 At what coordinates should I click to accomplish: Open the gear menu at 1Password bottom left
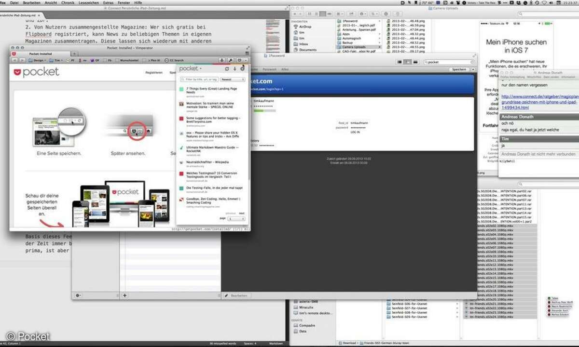point(79,295)
